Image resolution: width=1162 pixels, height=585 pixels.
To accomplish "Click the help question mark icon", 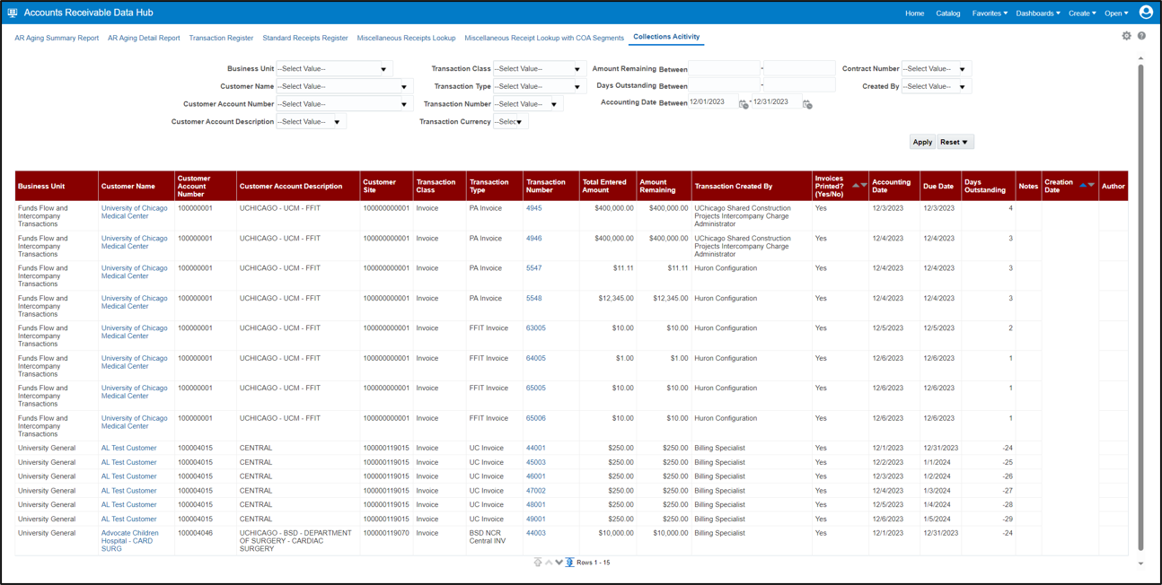I will click(x=1141, y=36).
